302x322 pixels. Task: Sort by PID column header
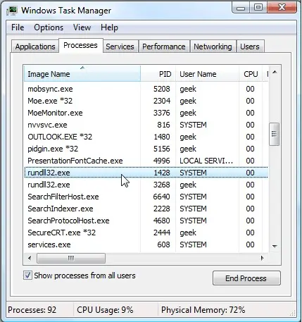pyautogui.click(x=158, y=74)
